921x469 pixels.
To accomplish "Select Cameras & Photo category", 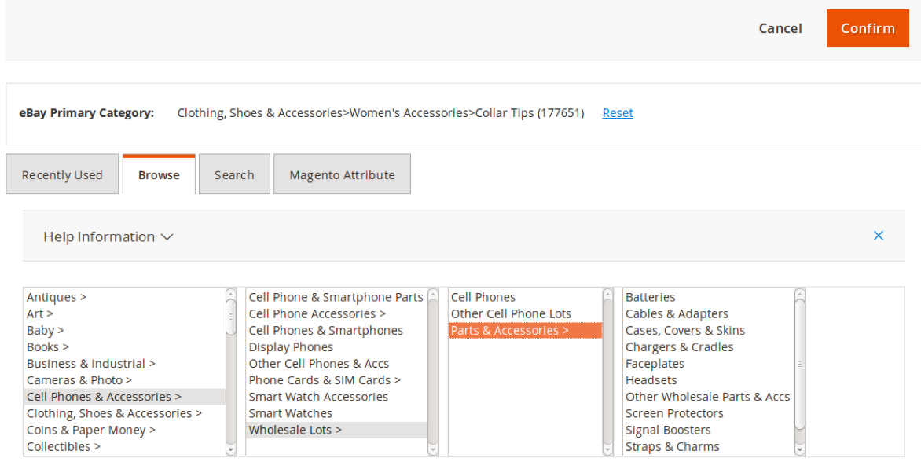I will pos(124,379).
